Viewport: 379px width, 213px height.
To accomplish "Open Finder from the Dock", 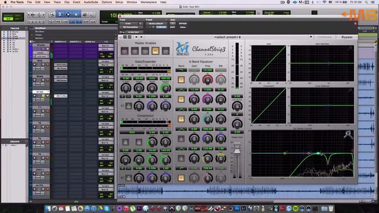I will [x=48, y=208].
